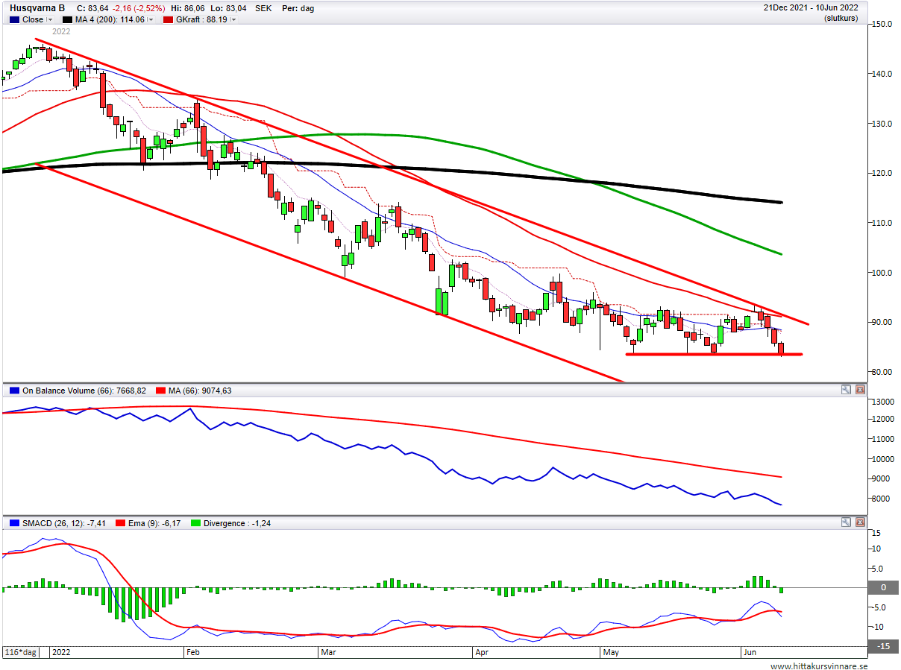Click the Apr marker on time axis
This screenshot has height=670, width=901.
(x=482, y=652)
